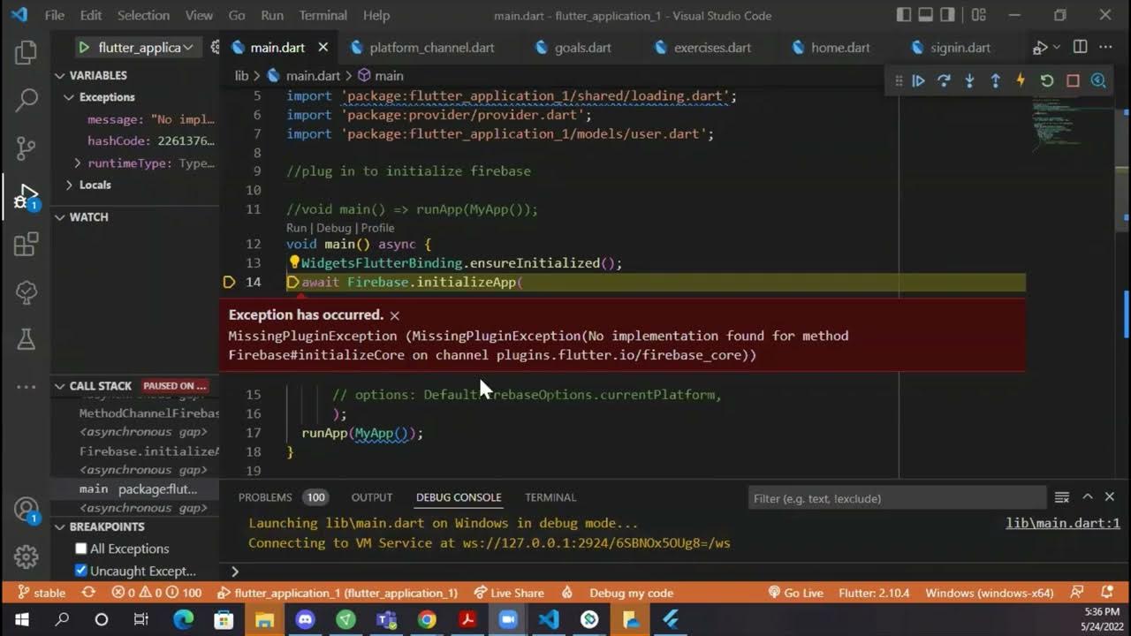Toggle word wrap lines icon in debug console
The height and width of the screenshot is (636, 1131).
(x=1062, y=497)
